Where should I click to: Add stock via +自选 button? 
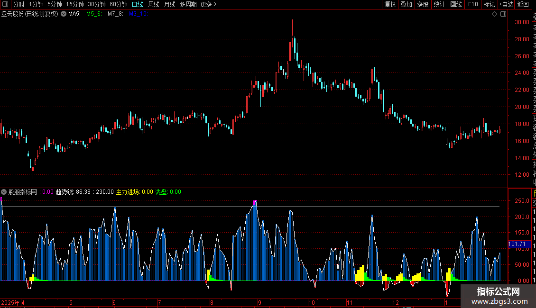[x=506, y=4]
